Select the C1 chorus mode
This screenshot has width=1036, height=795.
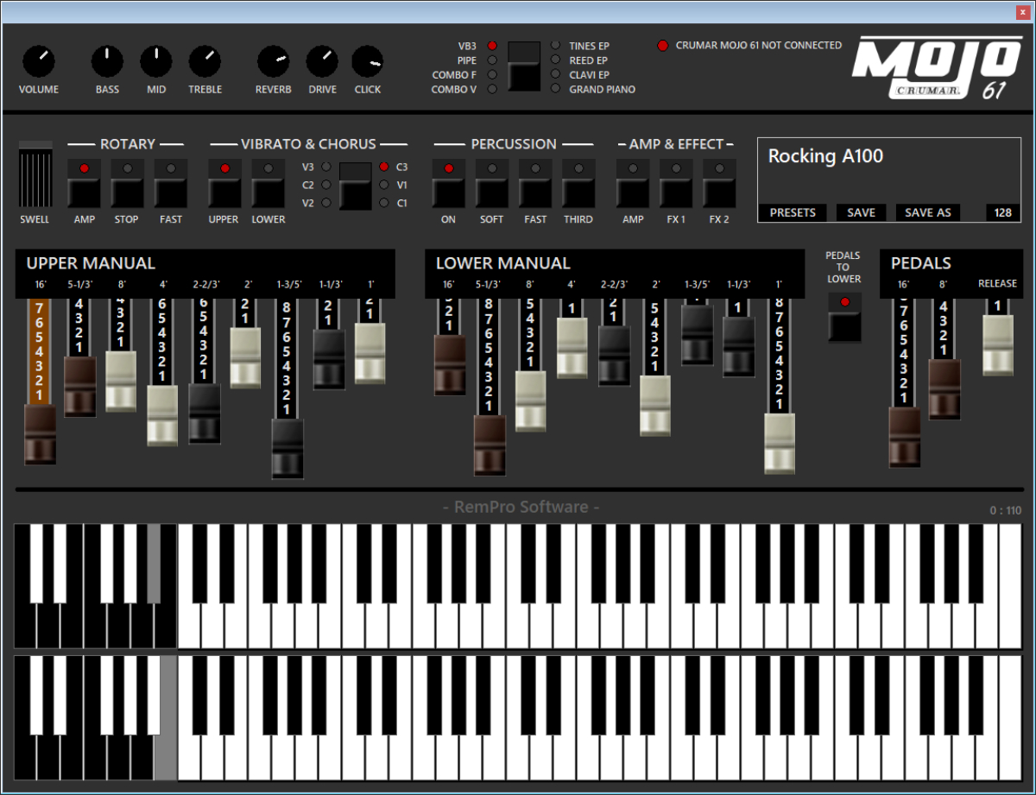pyautogui.click(x=384, y=203)
